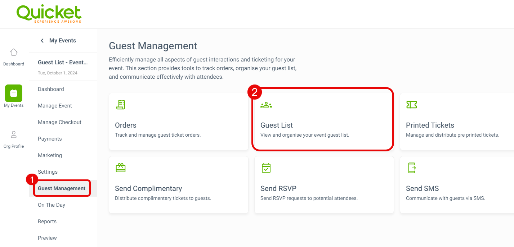514x247 pixels.
Task: Select the Guest List - Event title
Action: point(63,63)
